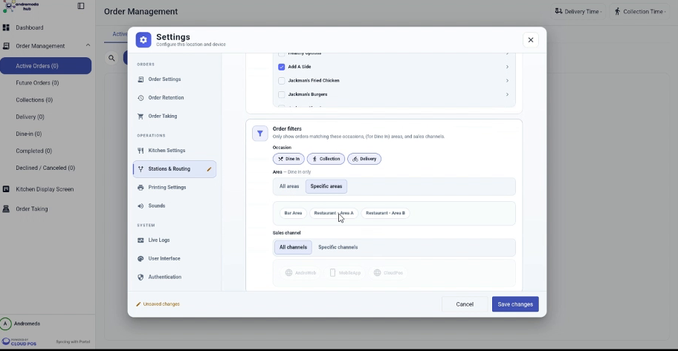
Task: Click the Order filters funnel icon
Action: (260, 134)
